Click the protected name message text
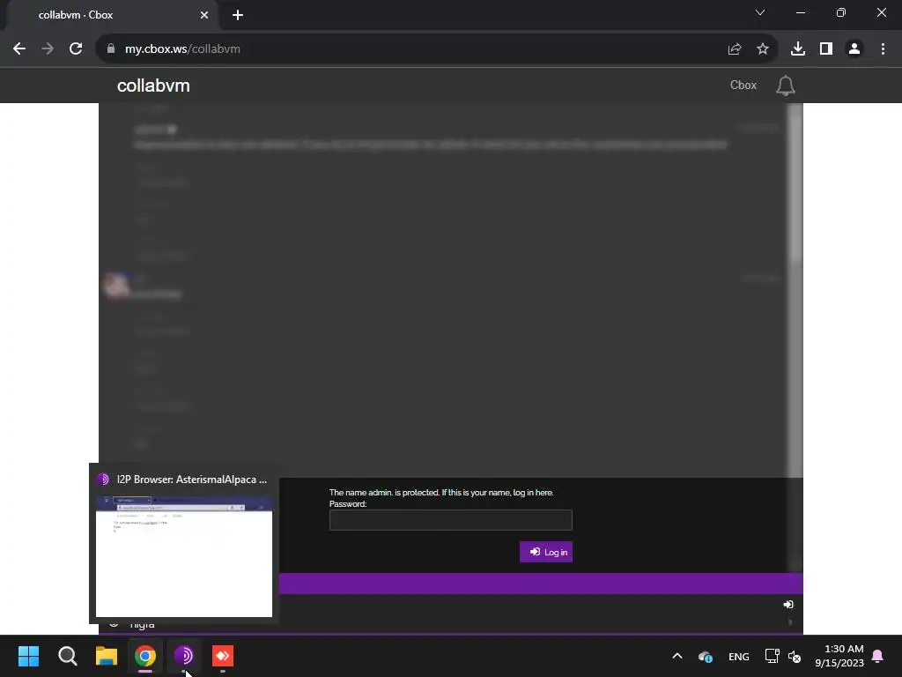Image resolution: width=902 pixels, height=677 pixels. (x=441, y=493)
